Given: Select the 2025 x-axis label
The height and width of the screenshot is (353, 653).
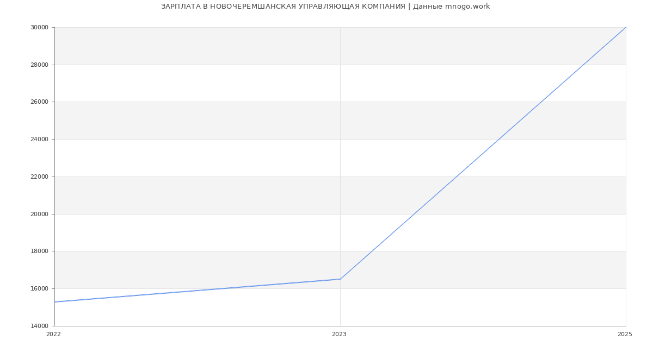Looking at the screenshot, I should [625, 335].
